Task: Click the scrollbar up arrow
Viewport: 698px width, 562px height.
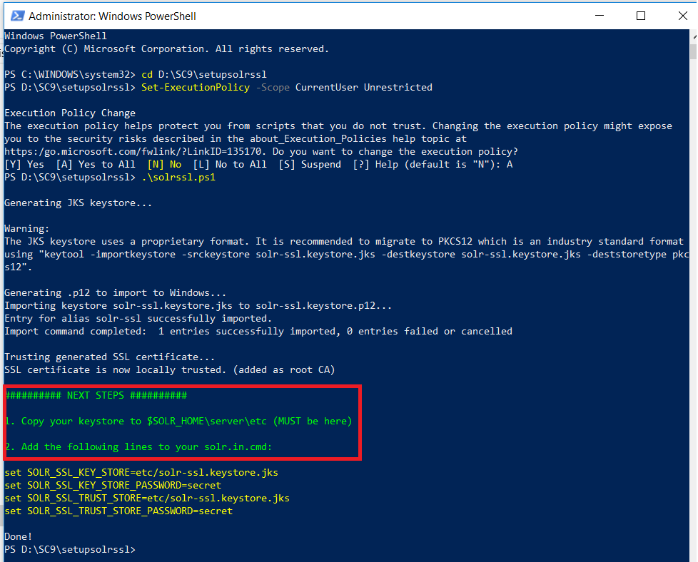Action: 693,36
